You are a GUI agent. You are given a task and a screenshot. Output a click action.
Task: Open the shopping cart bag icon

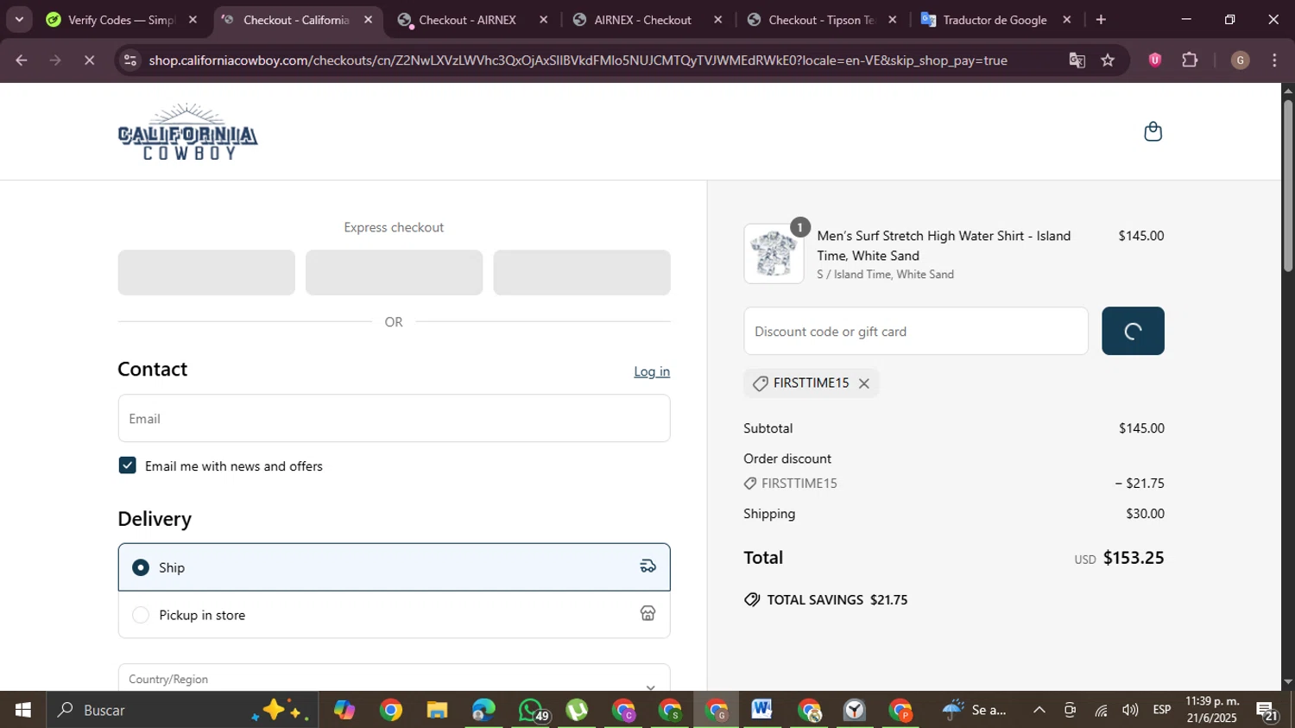(1153, 131)
